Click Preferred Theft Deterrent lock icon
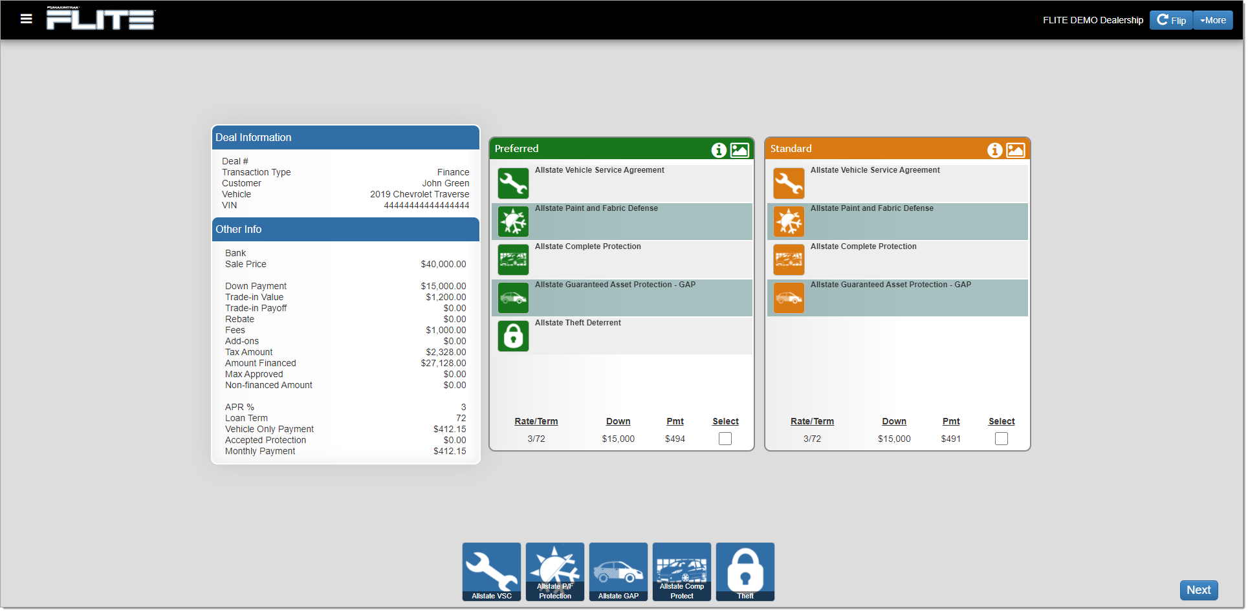 (513, 336)
